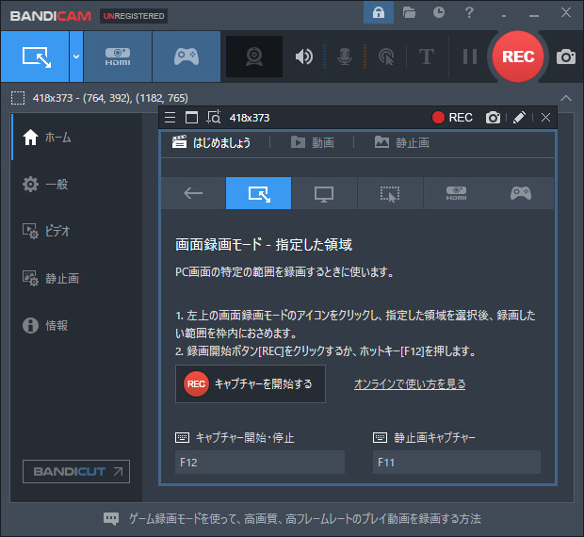
Task: Click the dashed rectangle area icon
Action: 18,98
